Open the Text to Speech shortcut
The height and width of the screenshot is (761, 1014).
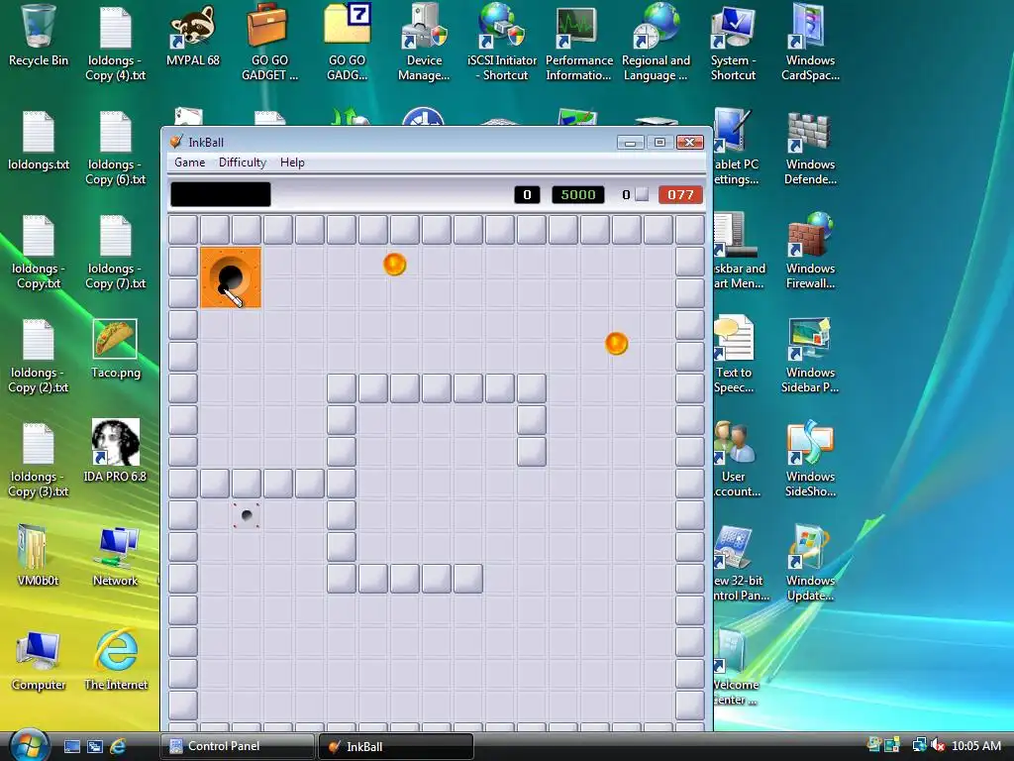pos(734,356)
